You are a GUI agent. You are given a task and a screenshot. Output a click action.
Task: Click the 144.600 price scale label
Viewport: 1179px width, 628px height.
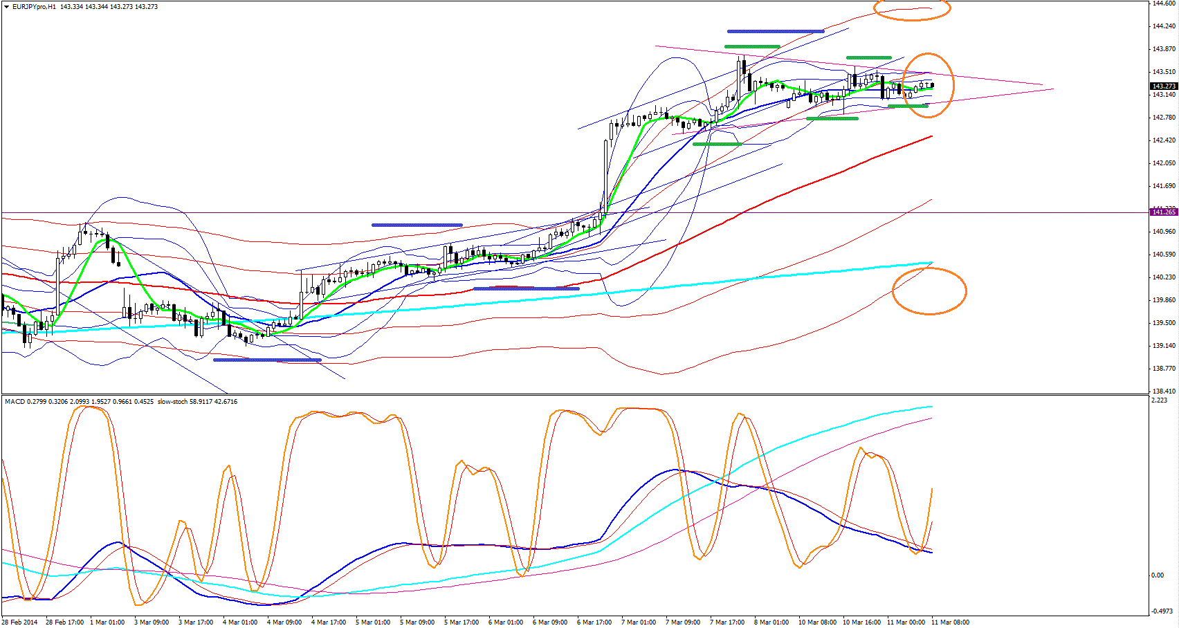pyautogui.click(x=1164, y=3)
